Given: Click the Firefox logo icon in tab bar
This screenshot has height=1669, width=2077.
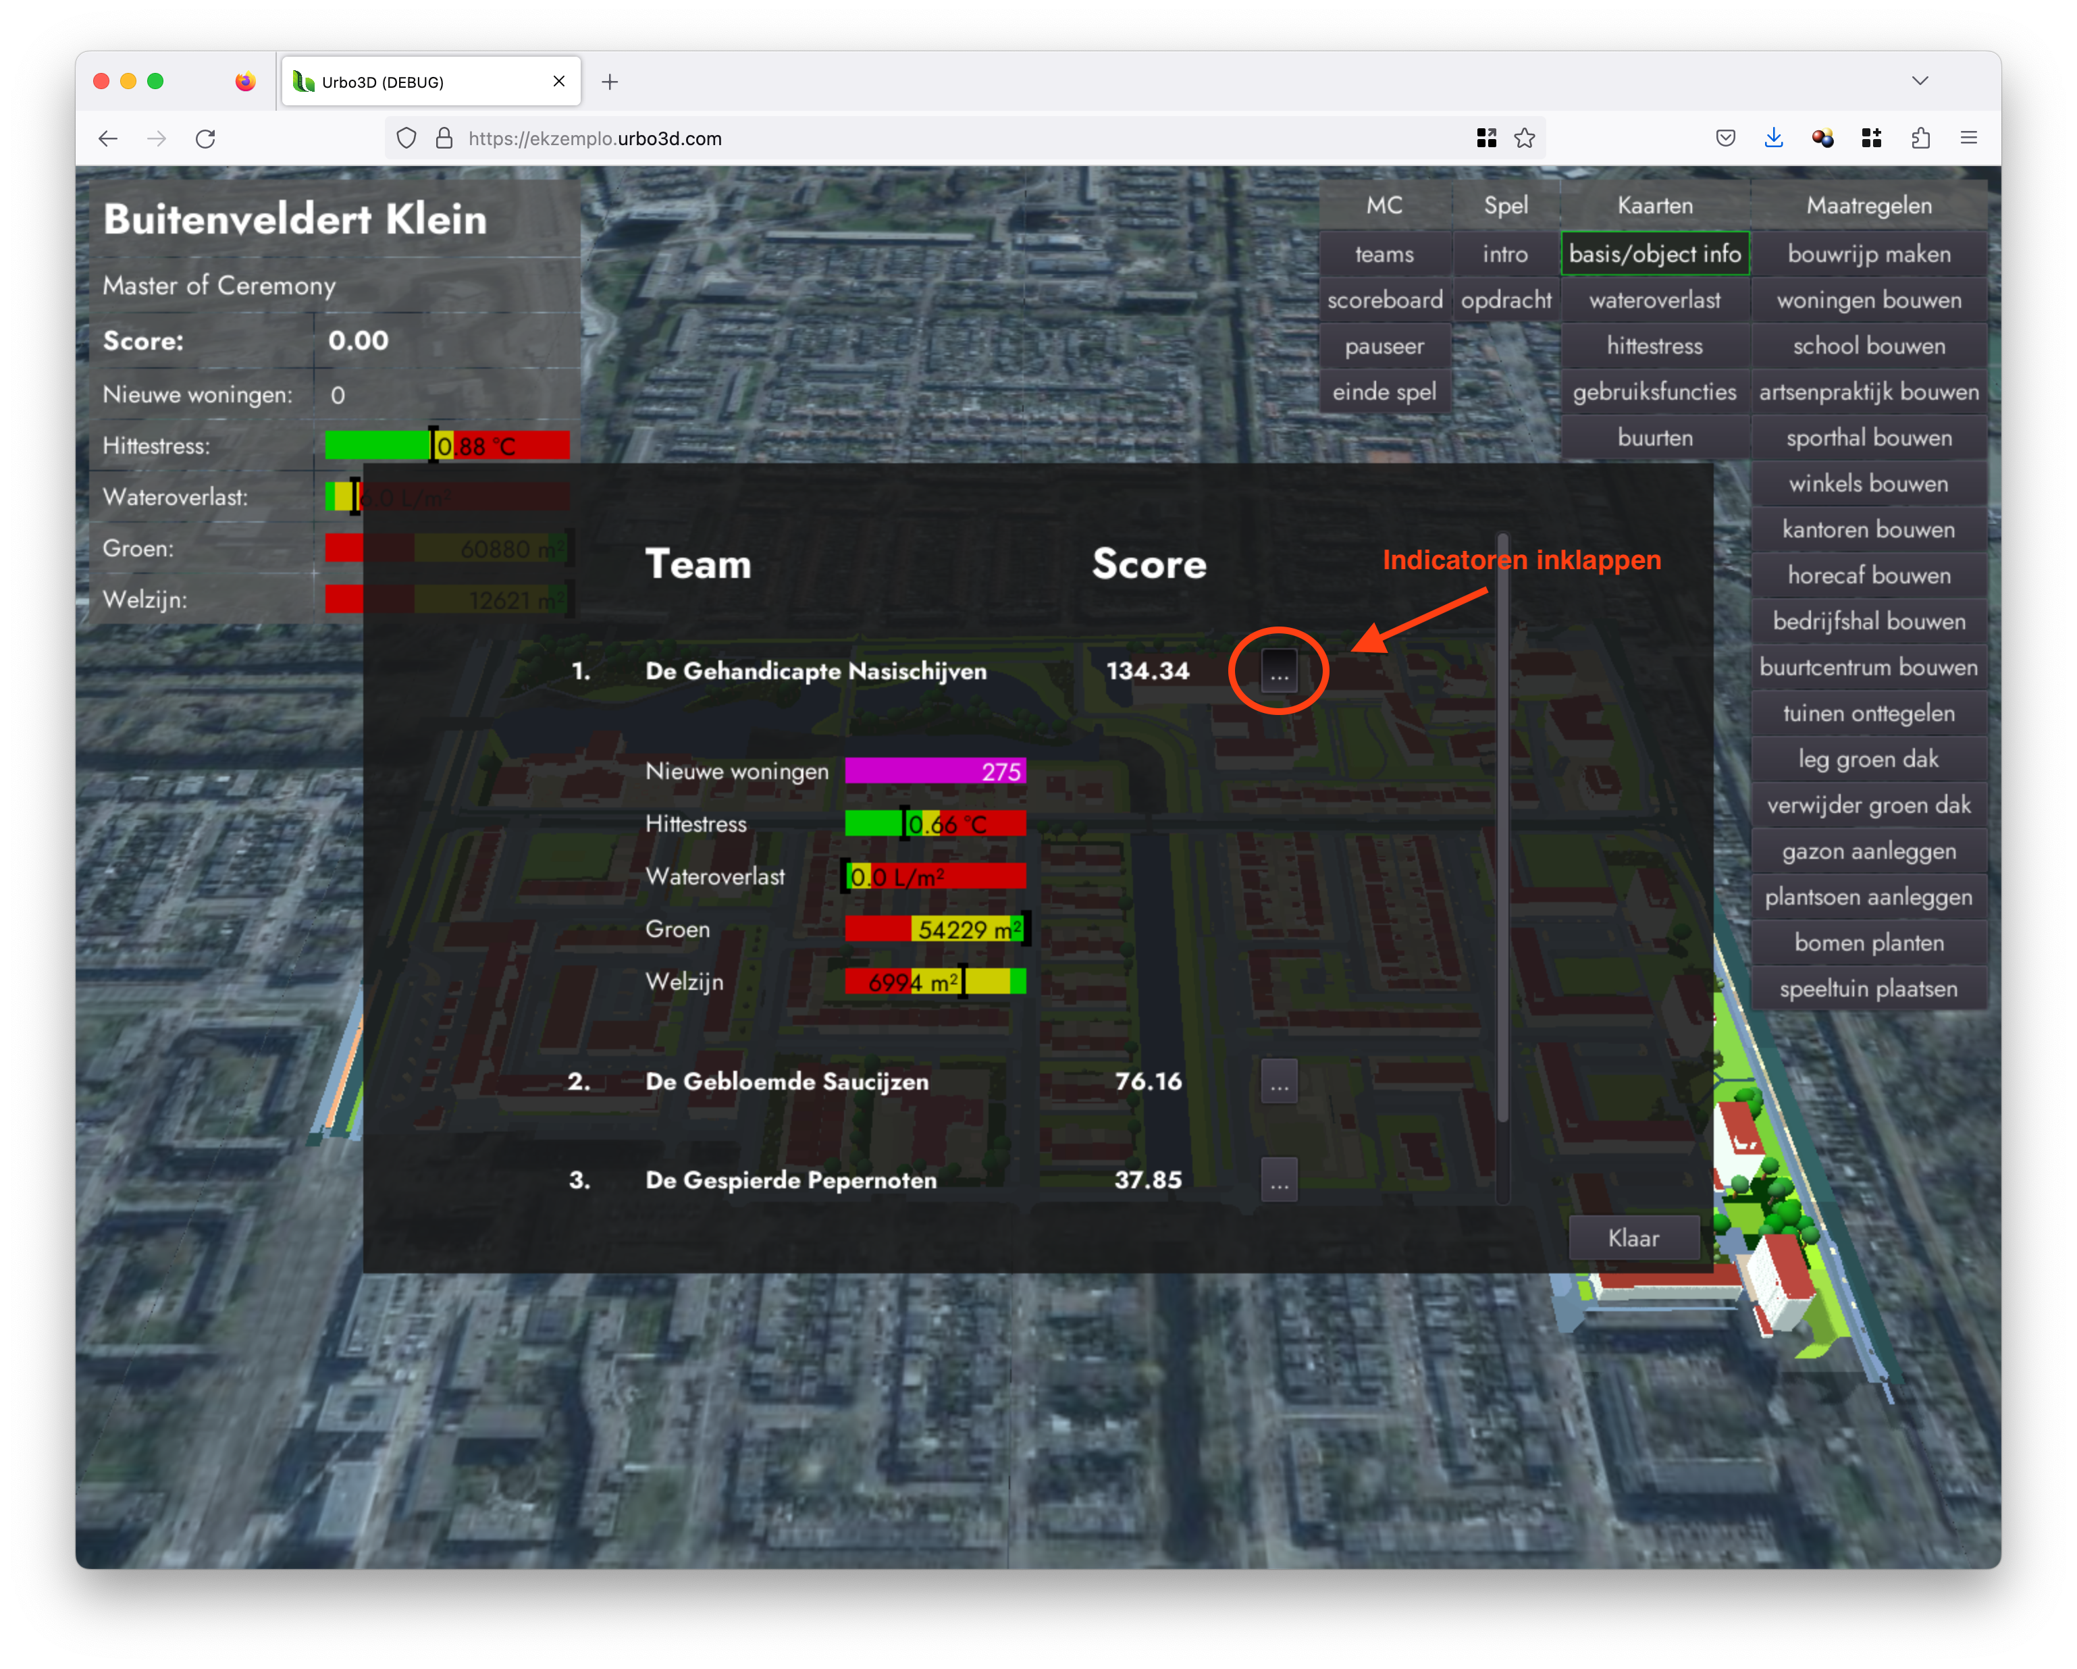Looking at the screenshot, I should tap(246, 82).
